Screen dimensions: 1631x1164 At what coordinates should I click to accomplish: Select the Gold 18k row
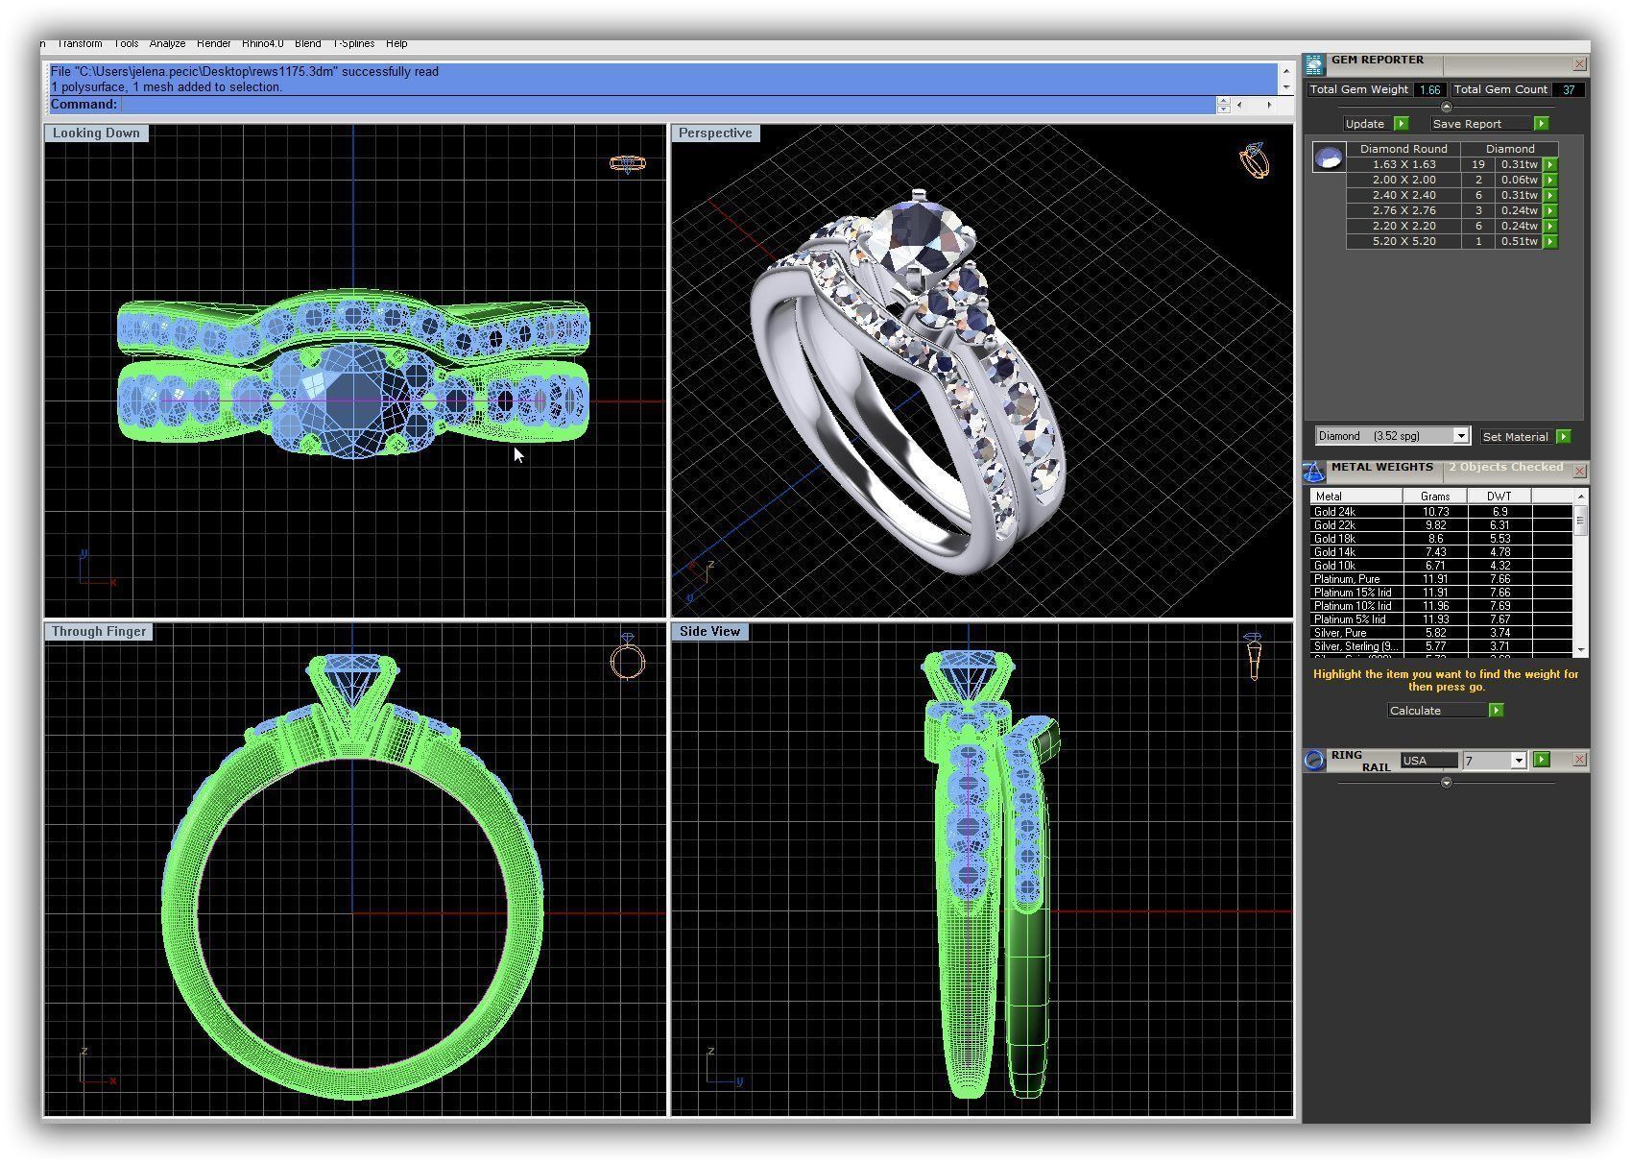[x=1441, y=539]
